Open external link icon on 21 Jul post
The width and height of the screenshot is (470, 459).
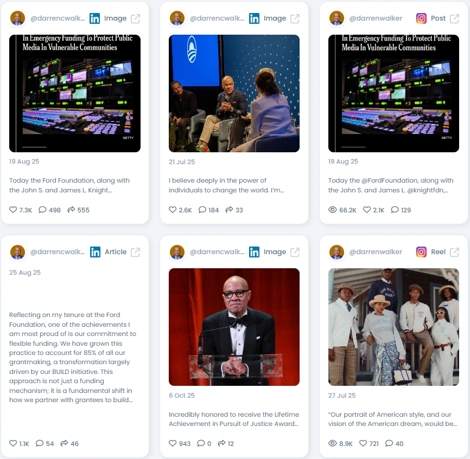click(x=295, y=18)
